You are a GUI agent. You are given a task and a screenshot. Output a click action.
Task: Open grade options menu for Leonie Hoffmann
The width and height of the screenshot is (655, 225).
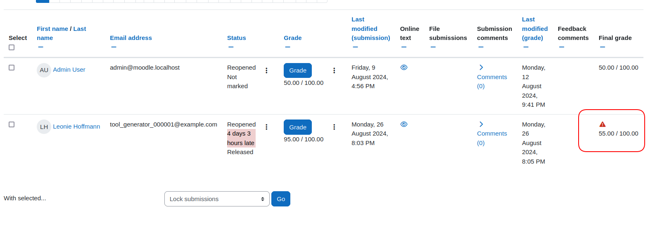click(x=334, y=127)
